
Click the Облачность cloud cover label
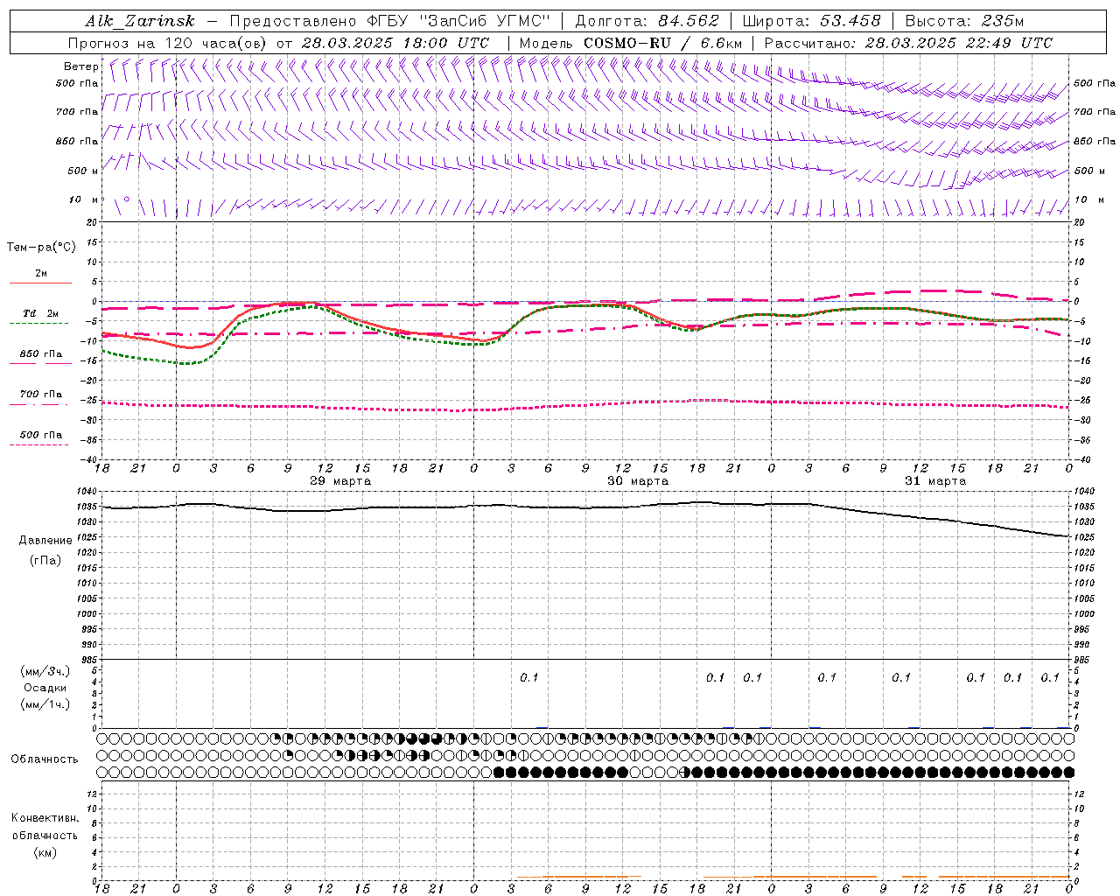tap(45, 759)
